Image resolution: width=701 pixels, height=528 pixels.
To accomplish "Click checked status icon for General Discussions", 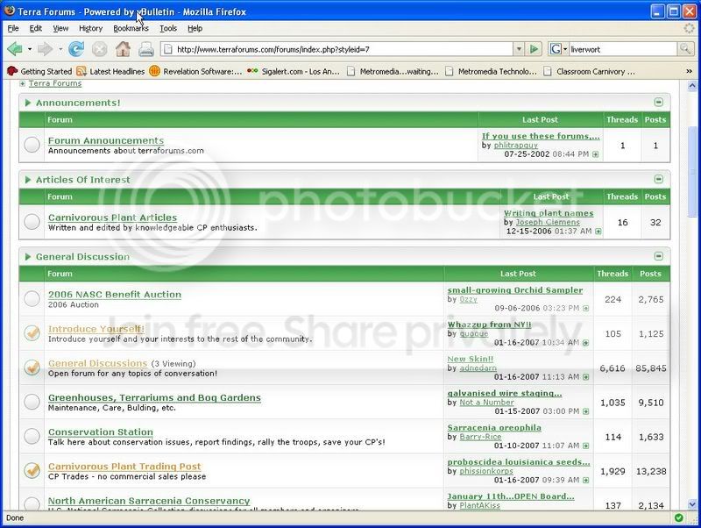I will click(x=32, y=367).
